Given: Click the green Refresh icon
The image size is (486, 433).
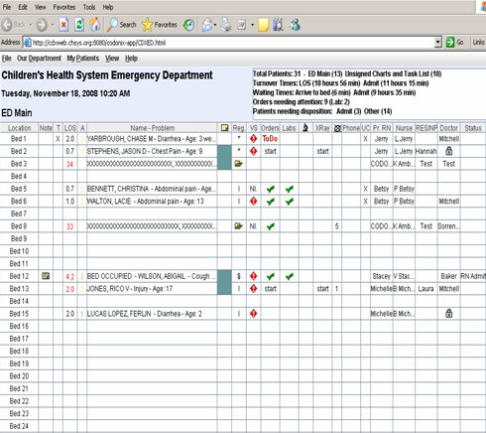Looking at the screenshot, I should [x=79, y=25].
